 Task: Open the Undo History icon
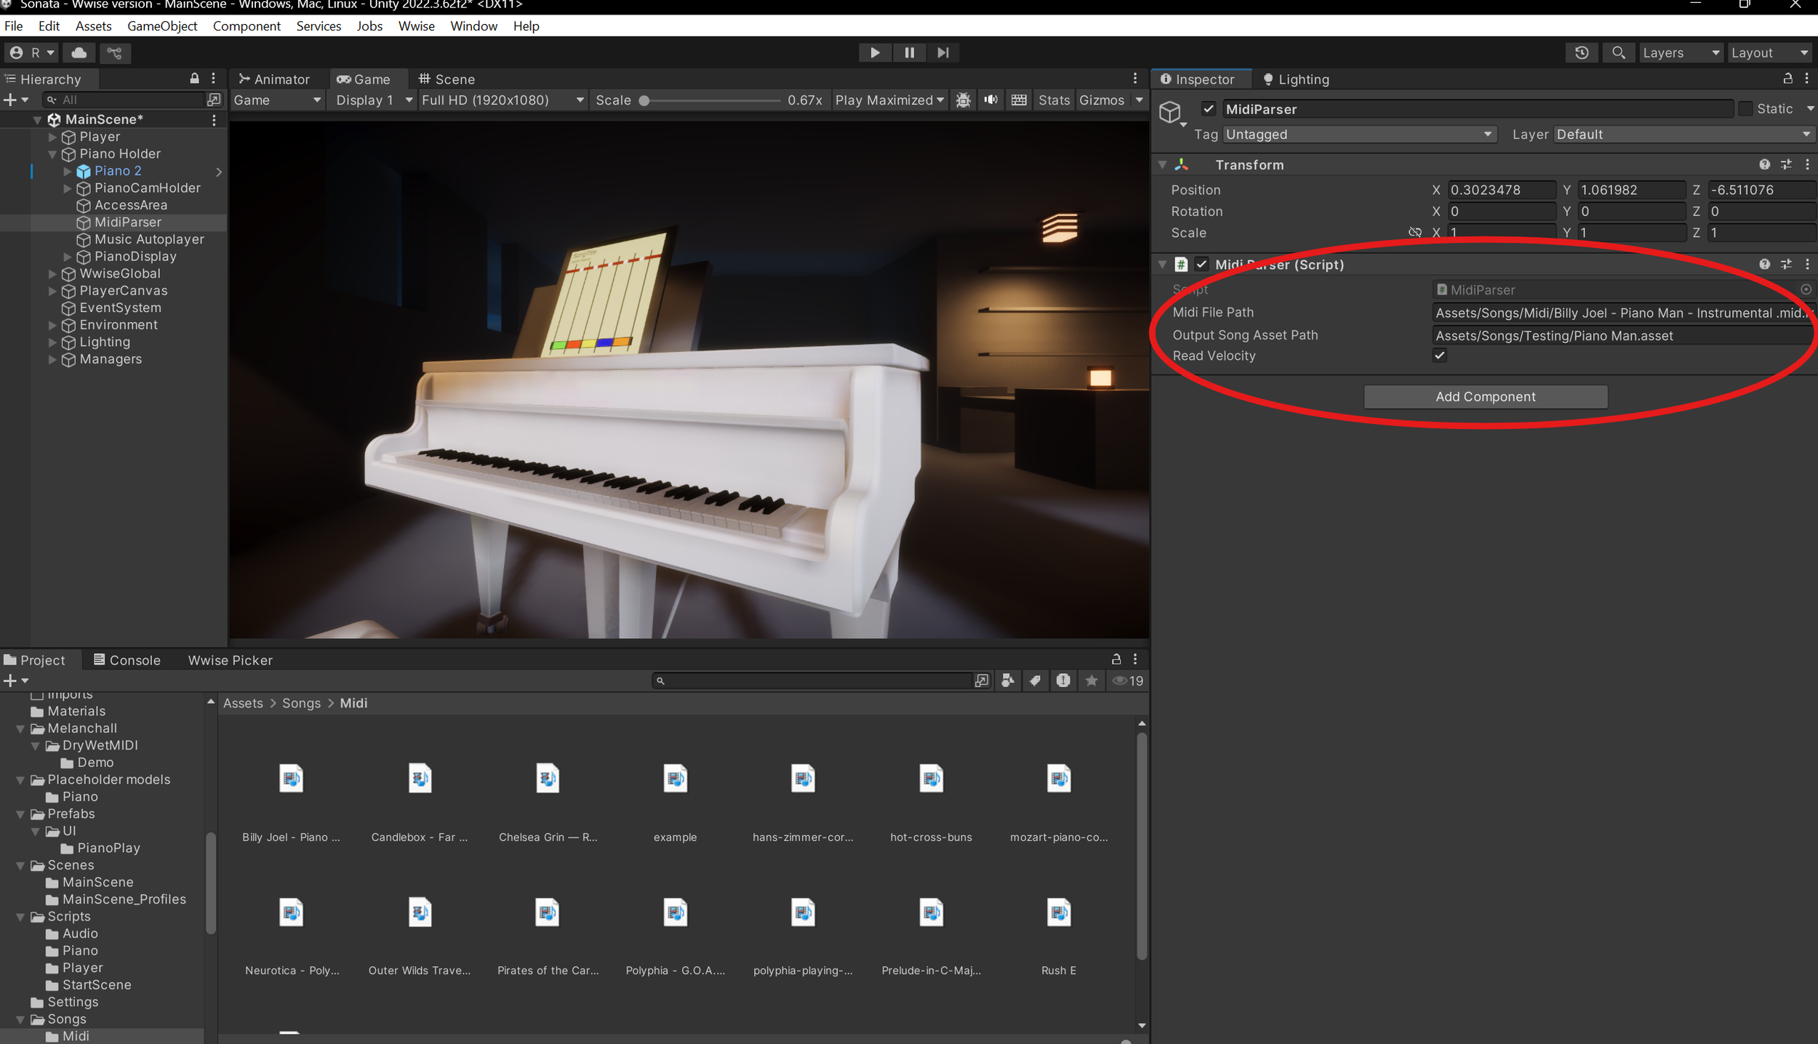[1581, 52]
